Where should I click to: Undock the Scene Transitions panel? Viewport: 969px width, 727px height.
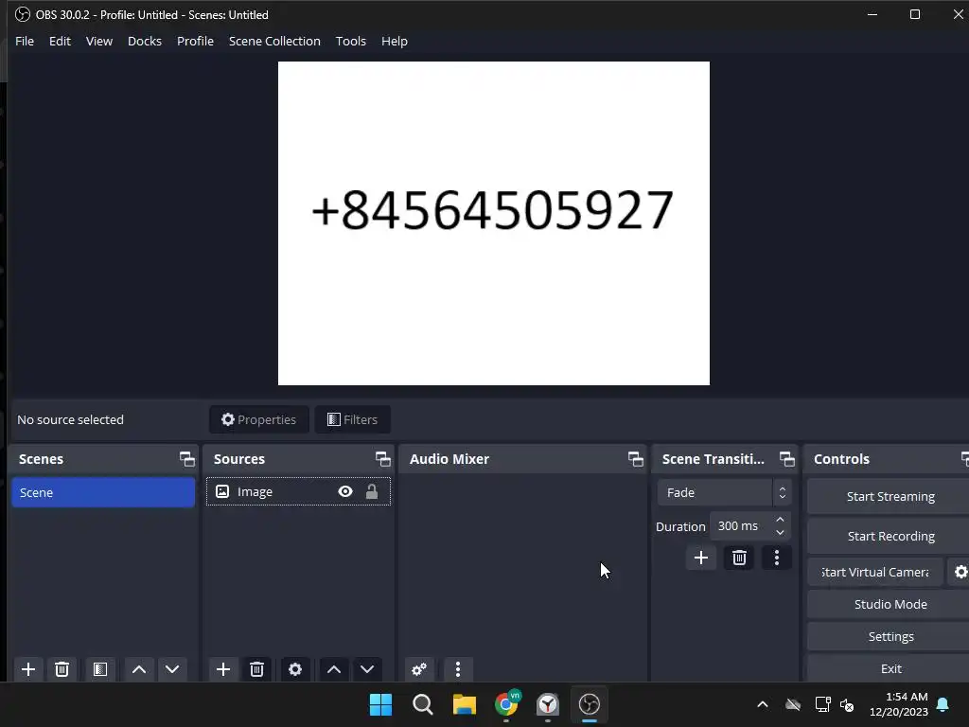pos(786,459)
